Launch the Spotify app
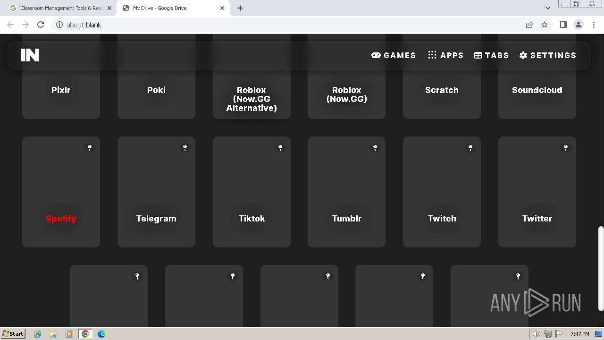 tap(61, 192)
